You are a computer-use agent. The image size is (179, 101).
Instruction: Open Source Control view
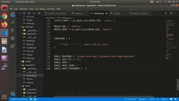(x=12, y=30)
